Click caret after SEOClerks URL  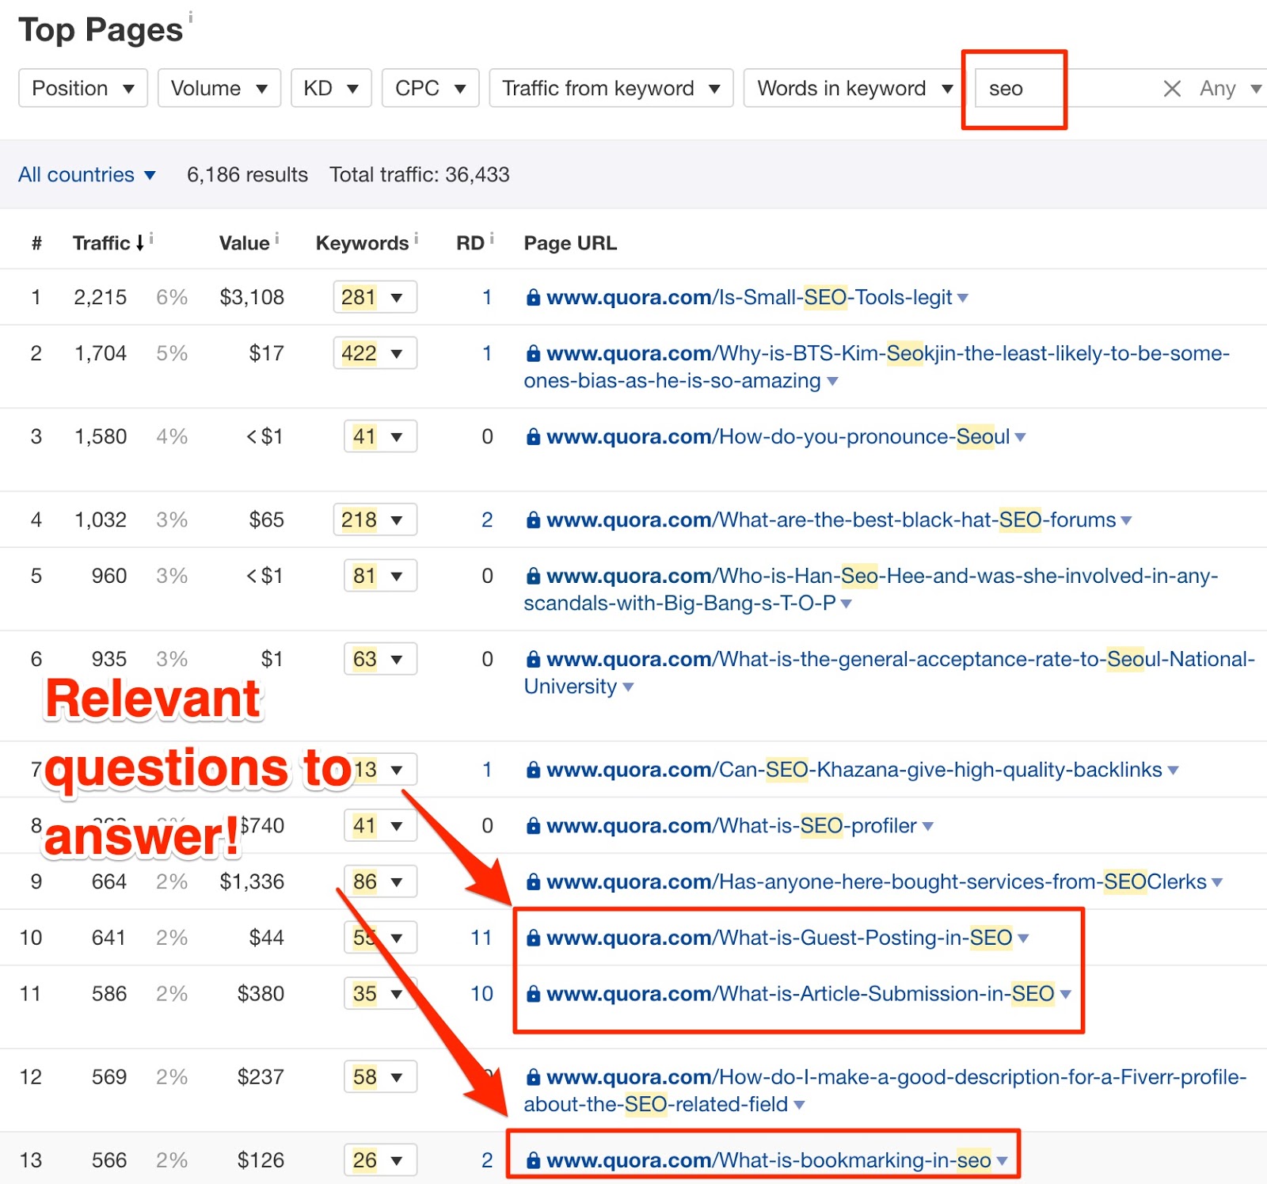point(1217,882)
